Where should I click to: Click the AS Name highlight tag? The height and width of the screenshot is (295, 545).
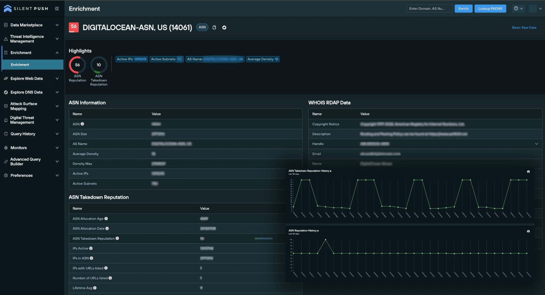tap(215, 59)
